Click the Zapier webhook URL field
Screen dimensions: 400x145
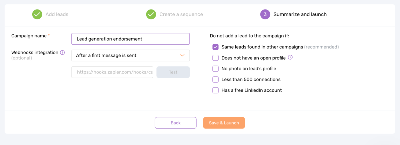pos(112,72)
